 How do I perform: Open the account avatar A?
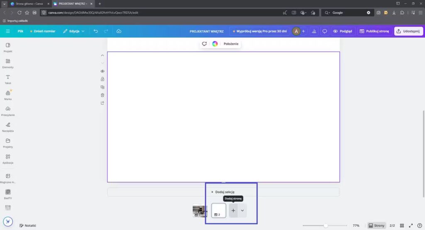(x=296, y=31)
